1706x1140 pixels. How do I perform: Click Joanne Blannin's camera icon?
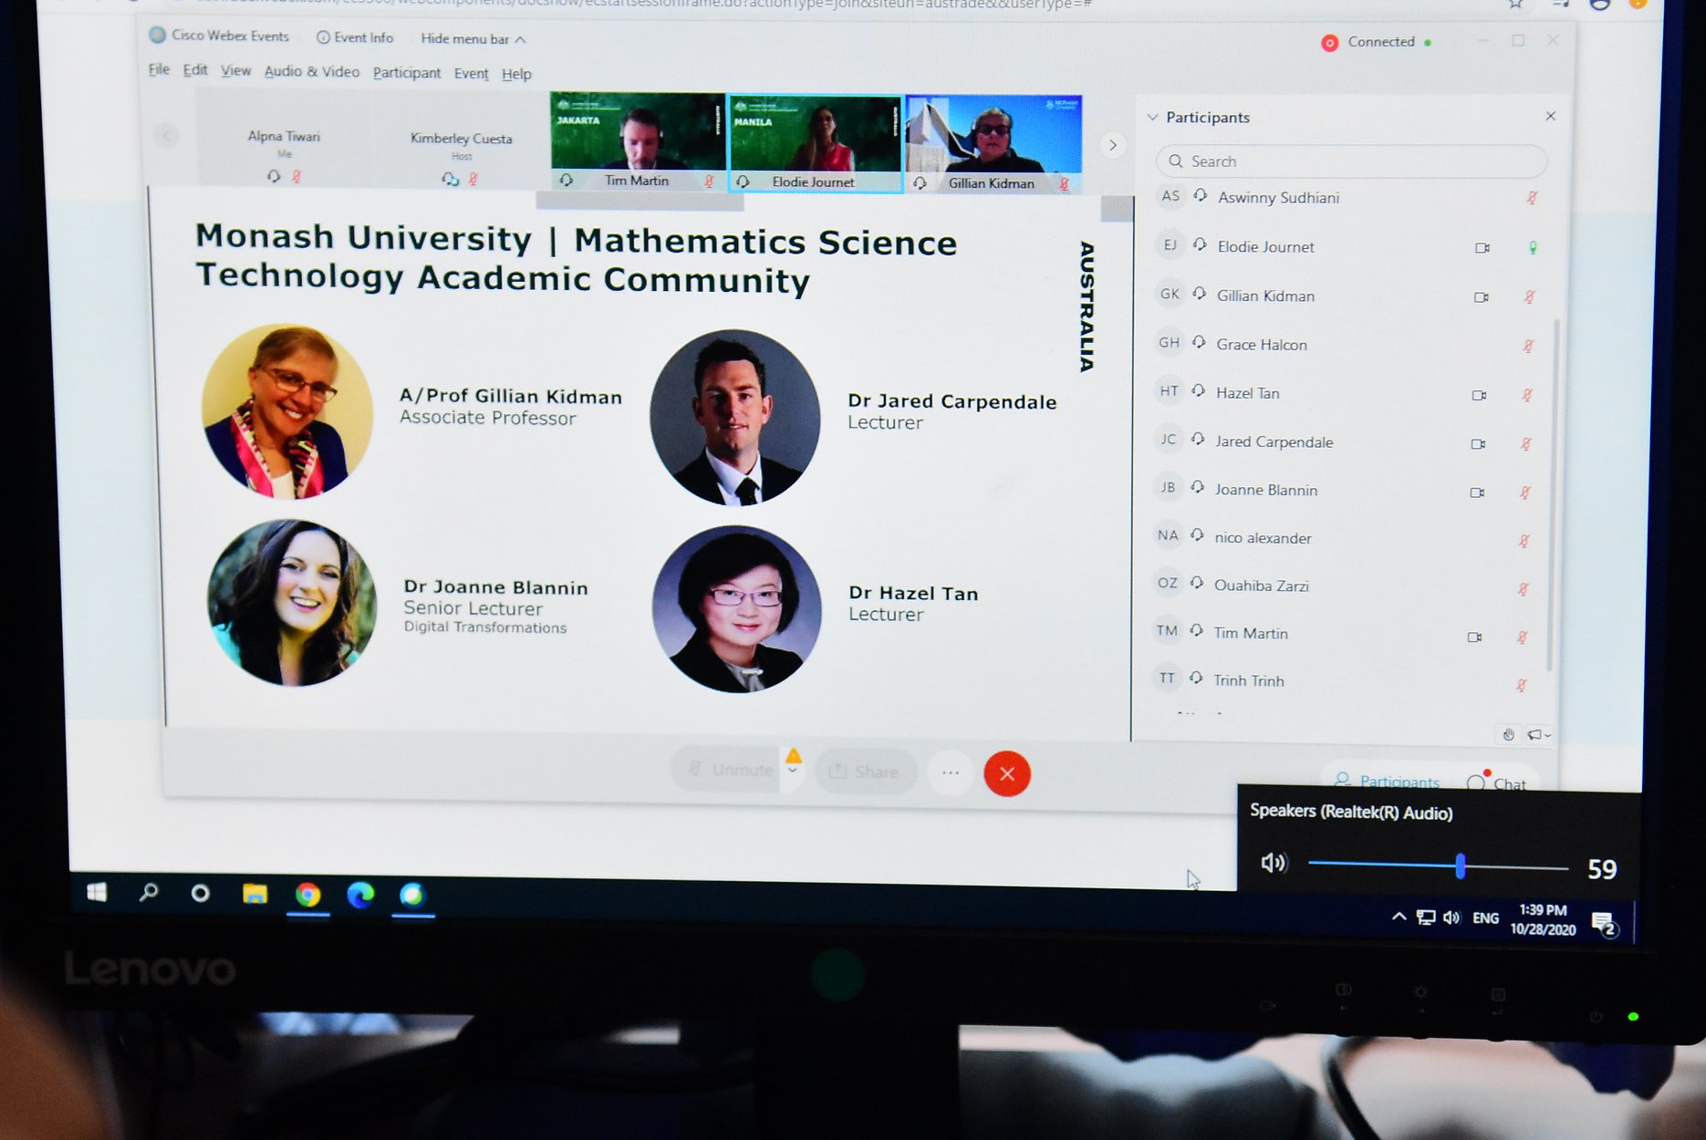click(x=1478, y=492)
